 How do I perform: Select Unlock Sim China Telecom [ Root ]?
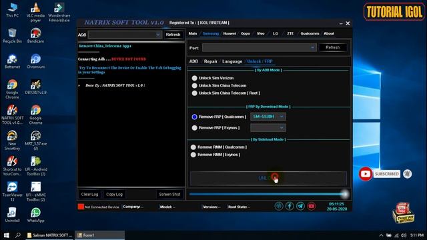[194, 93]
